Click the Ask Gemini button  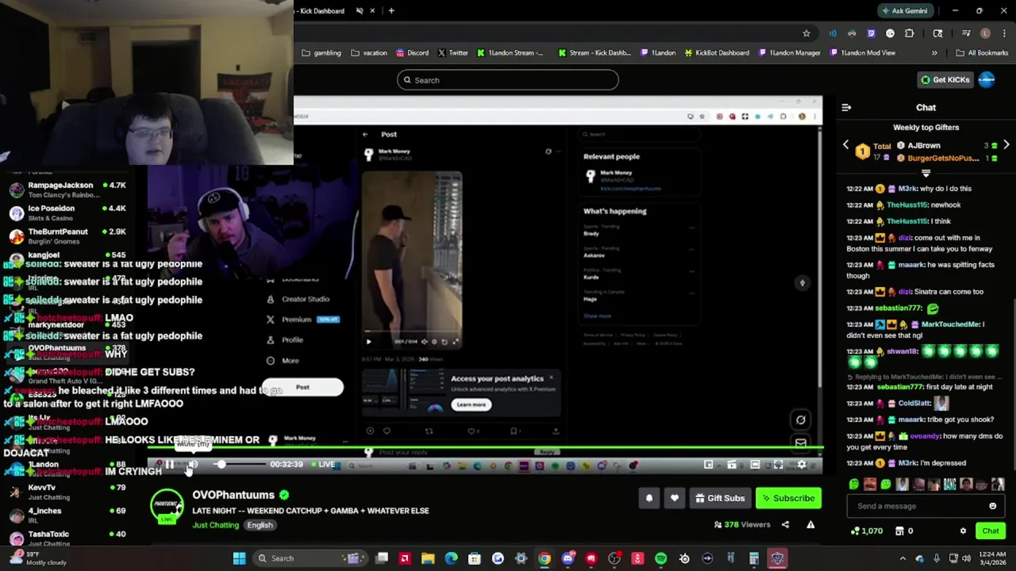(x=904, y=10)
